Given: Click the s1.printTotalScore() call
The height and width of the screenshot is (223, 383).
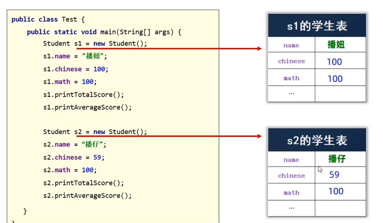Looking at the screenshot, I should coord(83,95).
